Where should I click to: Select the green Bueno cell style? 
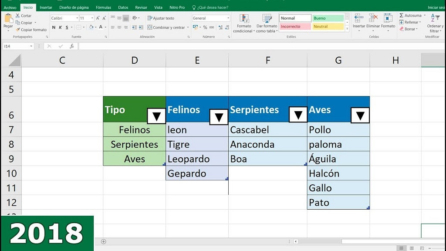(x=327, y=17)
